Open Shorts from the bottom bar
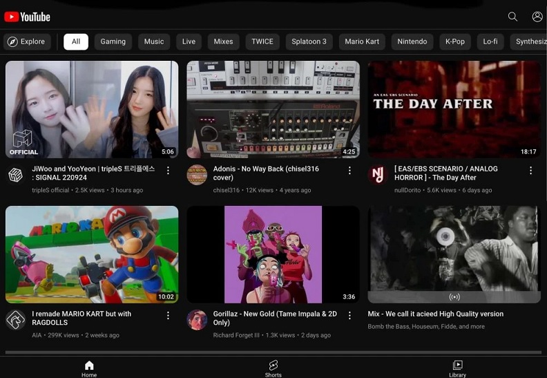Viewport: 547px width, 378px height. click(x=273, y=367)
